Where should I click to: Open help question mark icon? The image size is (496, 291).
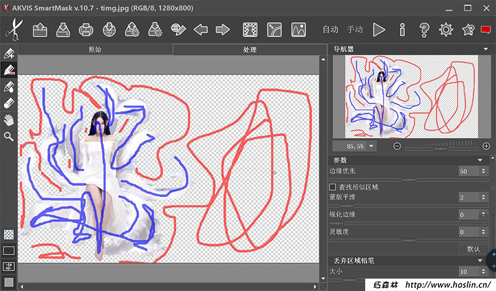424,30
